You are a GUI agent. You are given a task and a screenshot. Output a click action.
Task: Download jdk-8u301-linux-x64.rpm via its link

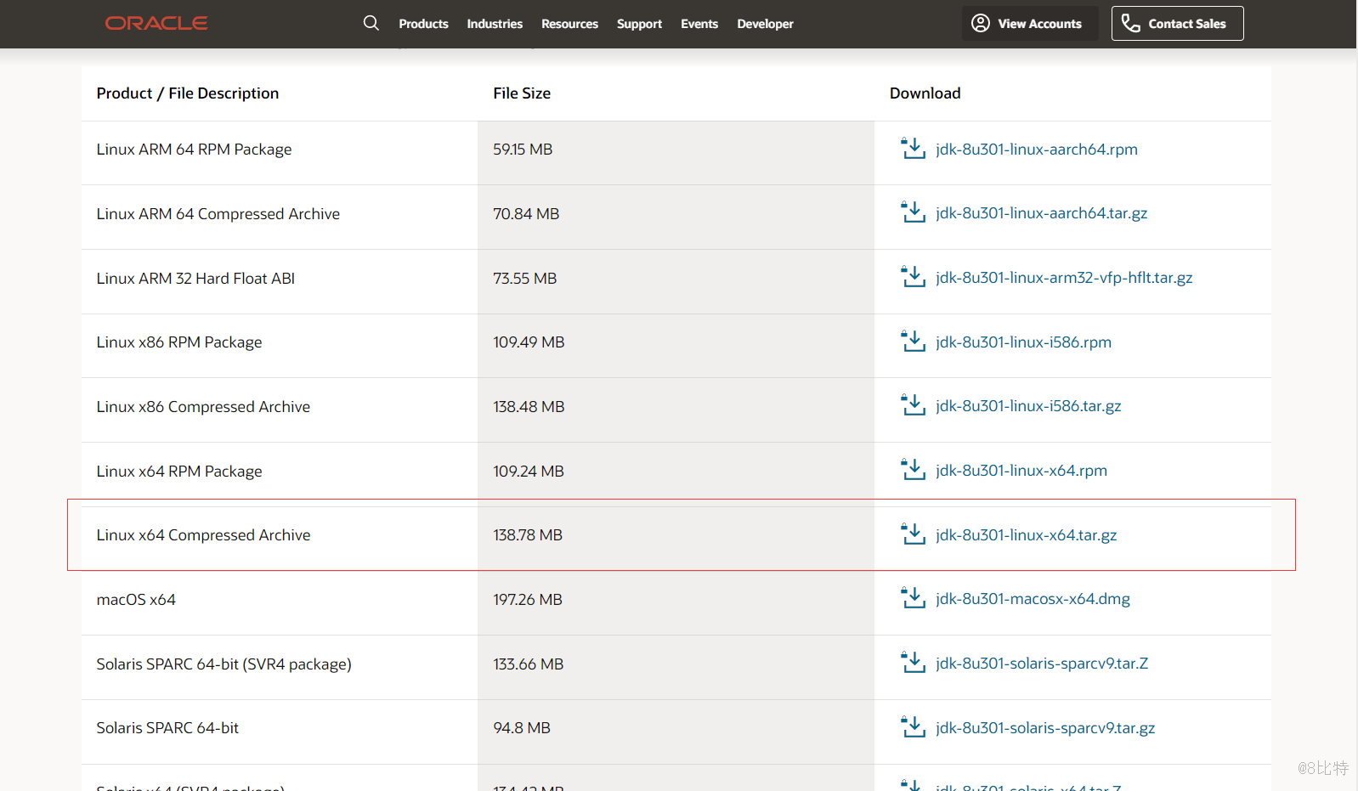[x=1021, y=471]
